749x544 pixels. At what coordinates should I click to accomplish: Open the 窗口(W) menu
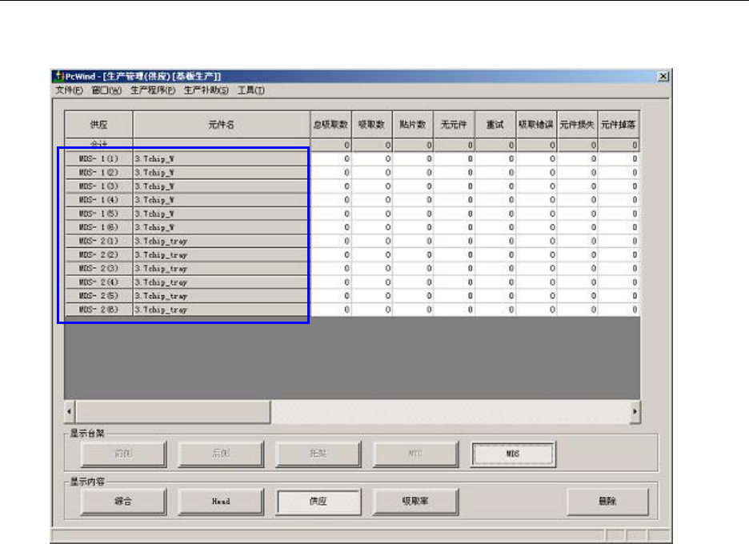coord(106,90)
